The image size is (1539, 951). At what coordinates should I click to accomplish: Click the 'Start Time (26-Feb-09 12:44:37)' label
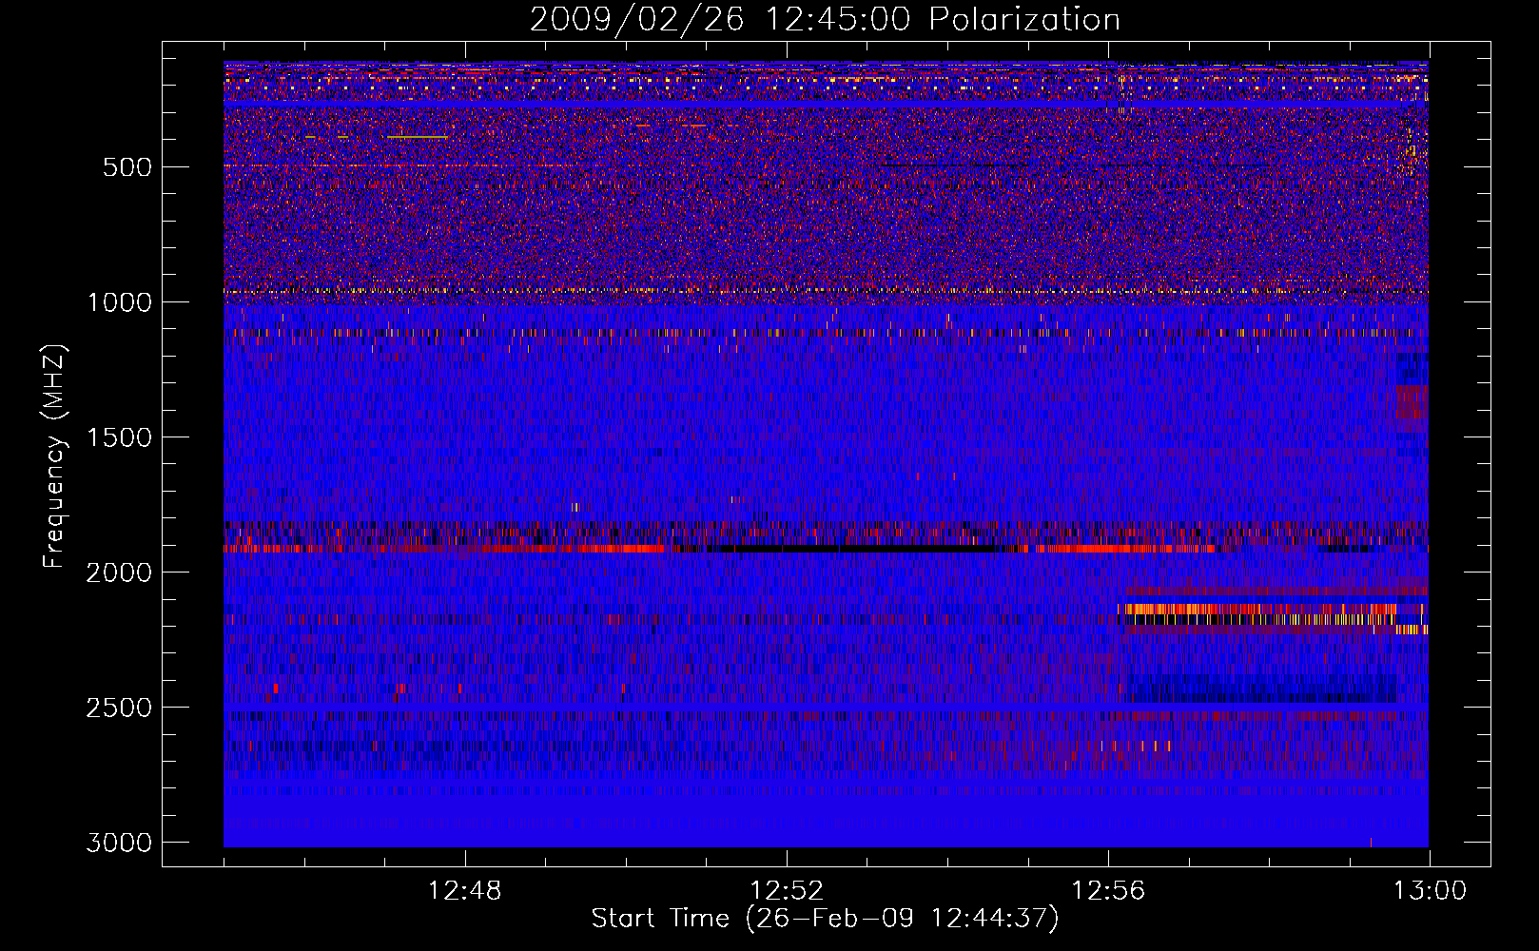click(x=825, y=919)
